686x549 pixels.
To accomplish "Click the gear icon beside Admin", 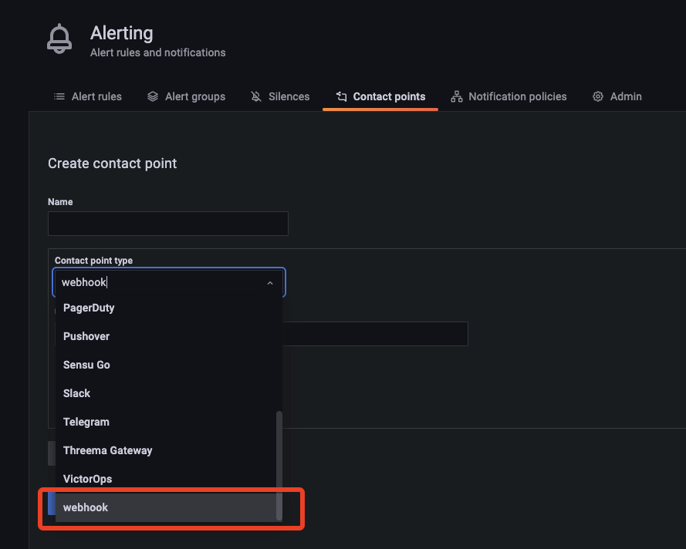I will (596, 96).
